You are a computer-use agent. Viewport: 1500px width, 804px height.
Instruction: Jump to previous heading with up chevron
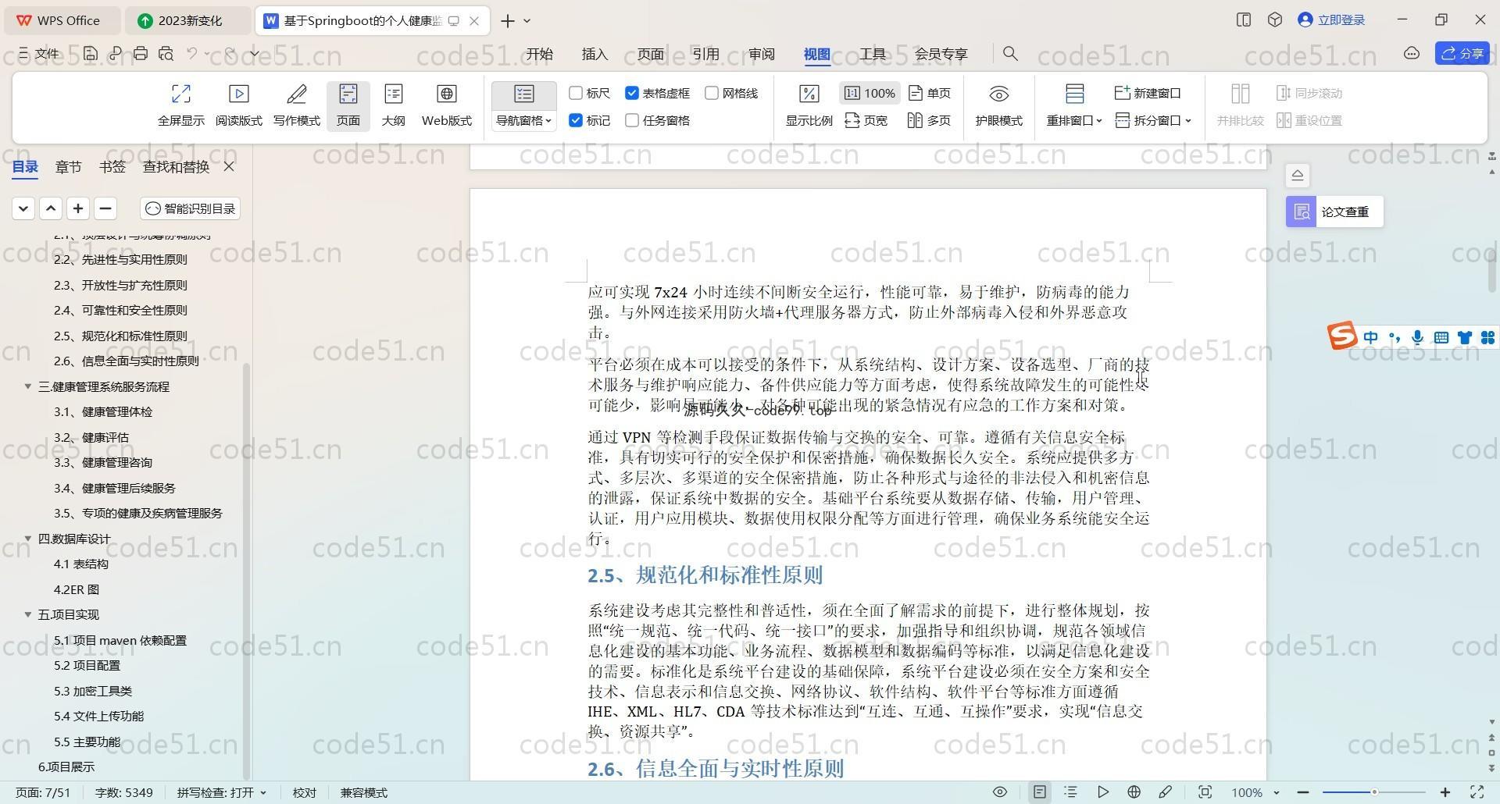coord(51,208)
